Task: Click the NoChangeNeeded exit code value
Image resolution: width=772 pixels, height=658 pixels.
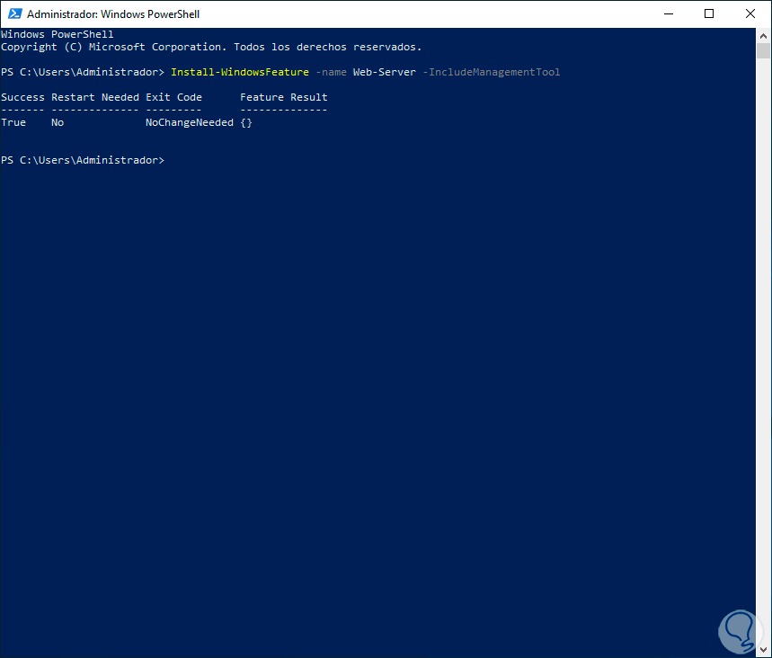Action: coord(190,122)
